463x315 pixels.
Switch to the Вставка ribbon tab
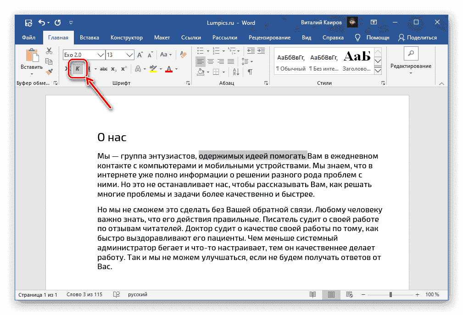pos(89,37)
